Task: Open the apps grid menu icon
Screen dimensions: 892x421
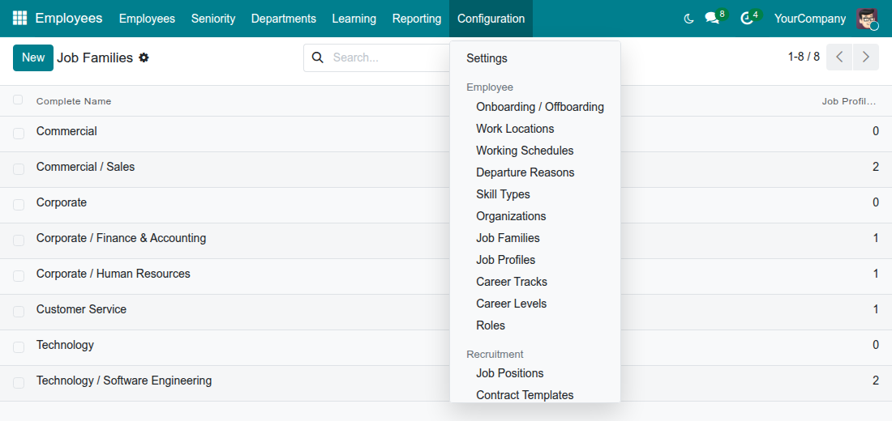Action: click(x=19, y=18)
